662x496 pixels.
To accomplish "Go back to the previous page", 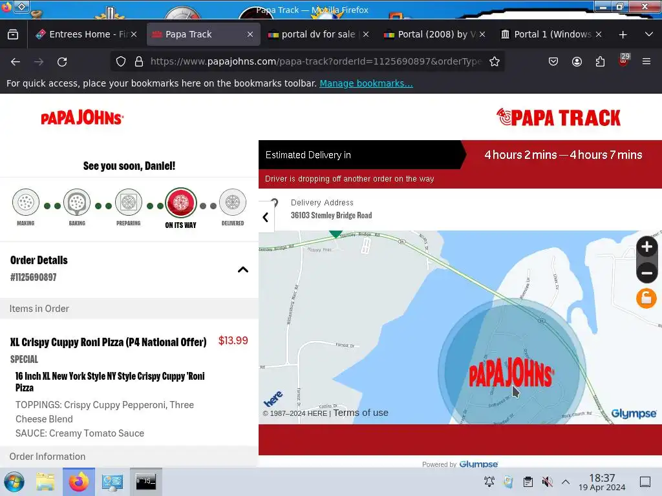I will point(16,61).
